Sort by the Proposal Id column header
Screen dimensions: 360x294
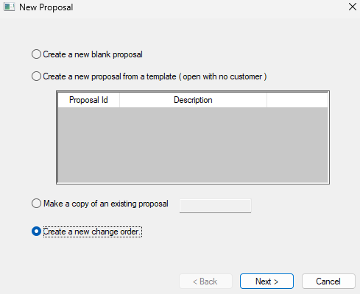[x=88, y=100]
